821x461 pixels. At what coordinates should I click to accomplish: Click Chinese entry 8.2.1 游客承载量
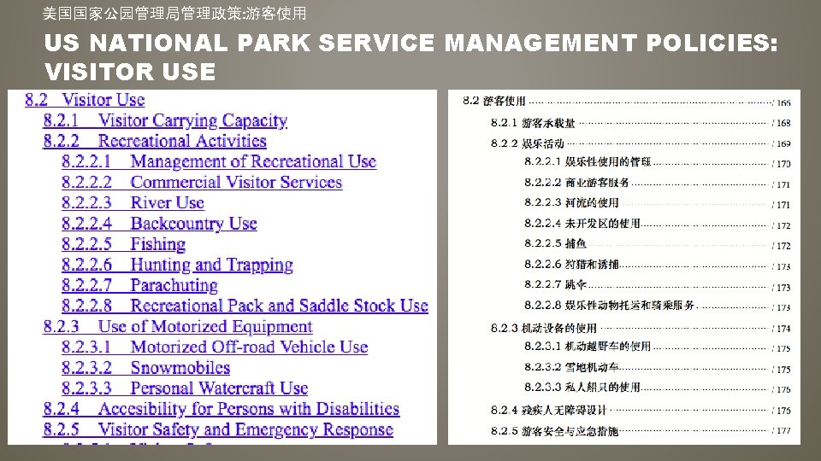pos(533,123)
